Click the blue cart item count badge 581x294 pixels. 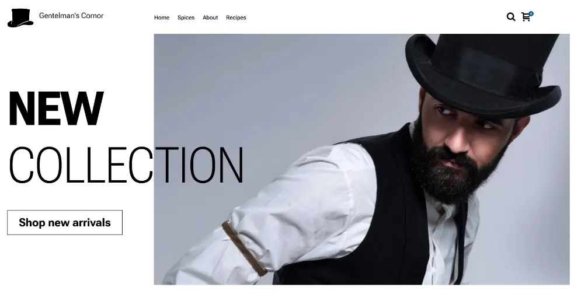pyautogui.click(x=531, y=13)
